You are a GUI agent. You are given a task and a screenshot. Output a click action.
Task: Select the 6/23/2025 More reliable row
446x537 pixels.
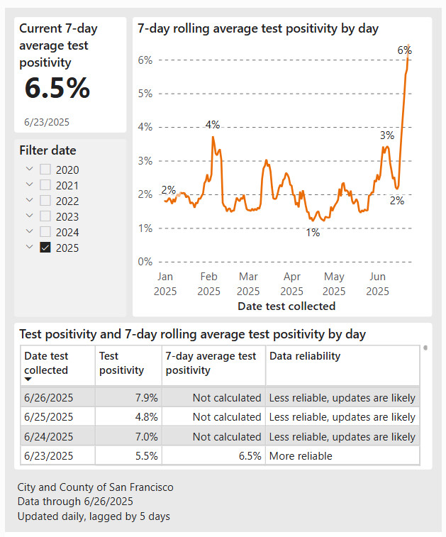[x=220, y=456]
